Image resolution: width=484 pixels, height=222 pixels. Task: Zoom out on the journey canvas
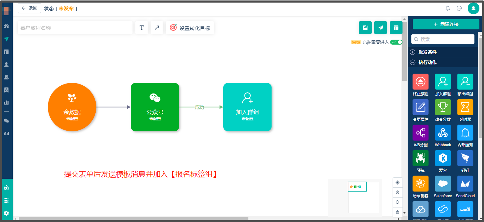click(398, 202)
